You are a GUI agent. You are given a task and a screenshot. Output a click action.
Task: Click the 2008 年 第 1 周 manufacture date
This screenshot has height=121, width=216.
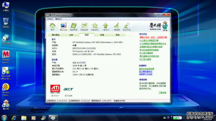79,66
